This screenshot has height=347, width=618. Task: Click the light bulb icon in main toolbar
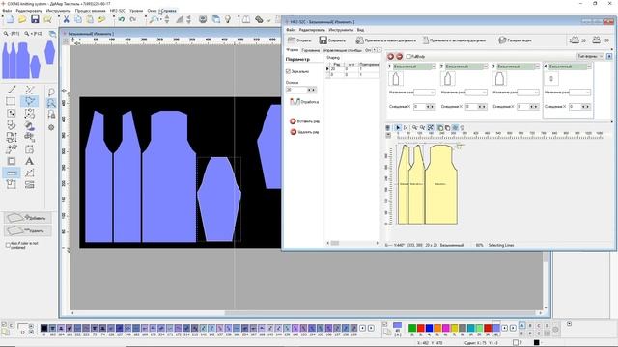click(228, 19)
